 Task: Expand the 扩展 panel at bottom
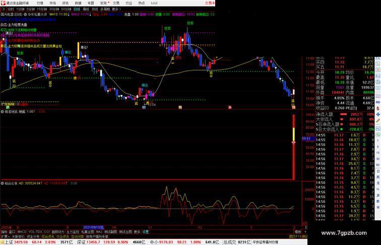(5, 236)
